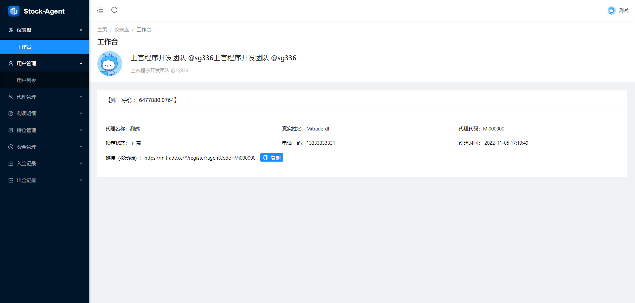Click the 测试 username in header

[623, 11]
